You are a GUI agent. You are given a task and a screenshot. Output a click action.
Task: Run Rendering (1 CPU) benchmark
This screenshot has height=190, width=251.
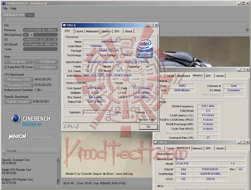click(19, 80)
